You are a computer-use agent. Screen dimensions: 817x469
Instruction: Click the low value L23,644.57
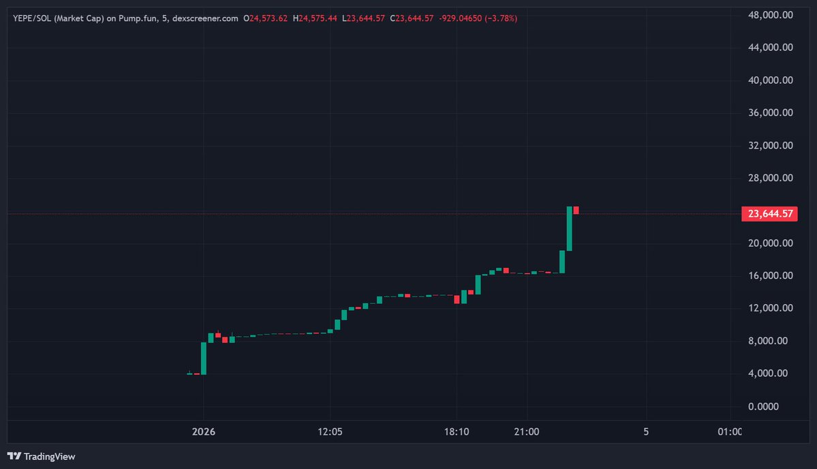coord(363,18)
